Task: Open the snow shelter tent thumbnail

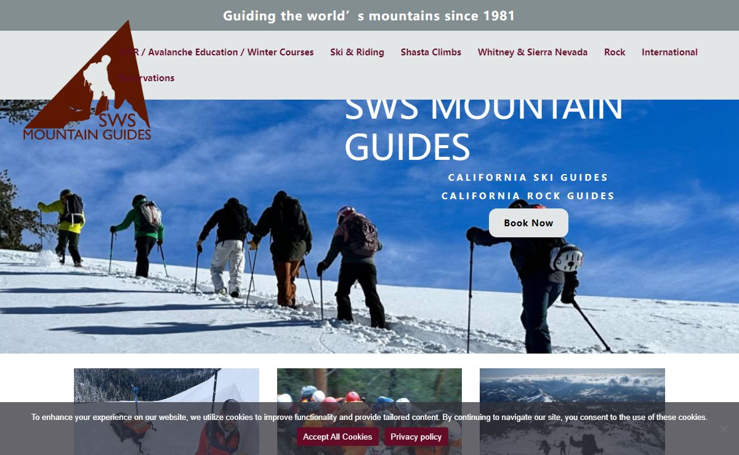Action: pyautogui.click(x=166, y=411)
